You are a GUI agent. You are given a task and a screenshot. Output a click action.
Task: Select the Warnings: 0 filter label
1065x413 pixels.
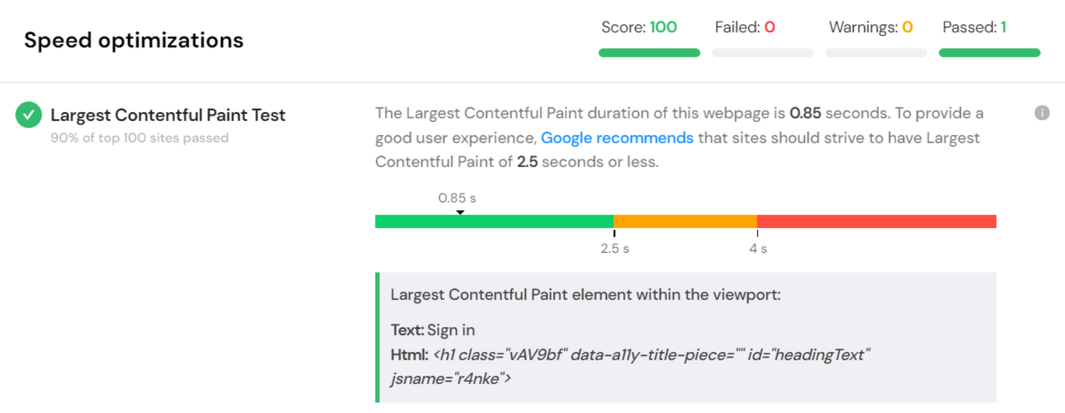pos(870,28)
